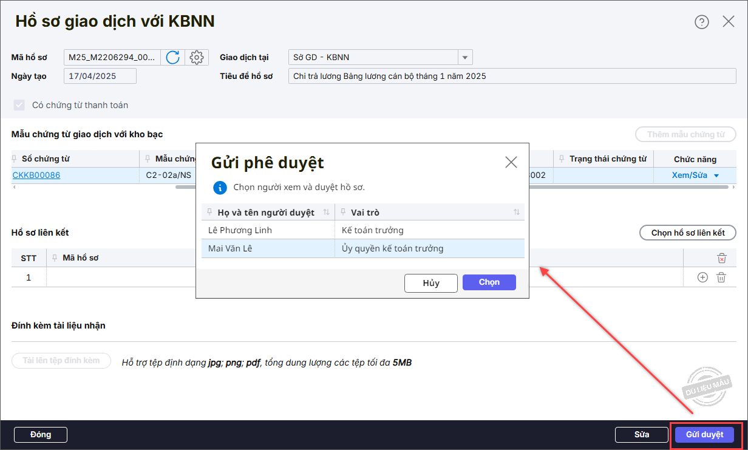Close the Gửi phê duyệt dialog
This screenshot has width=748, height=450.
pos(511,162)
